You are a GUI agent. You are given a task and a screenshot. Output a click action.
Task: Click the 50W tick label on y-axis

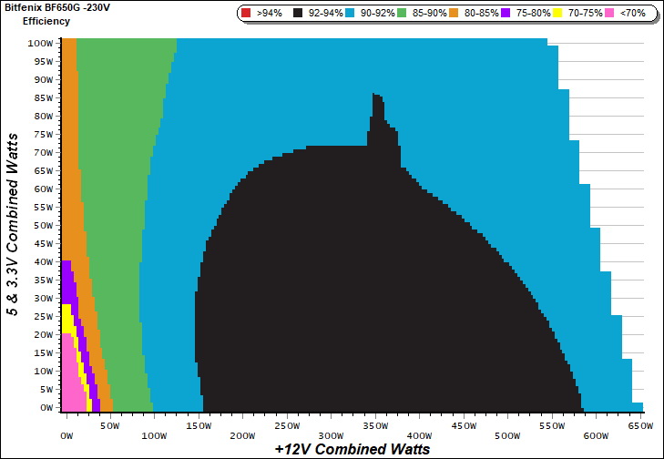point(41,225)
